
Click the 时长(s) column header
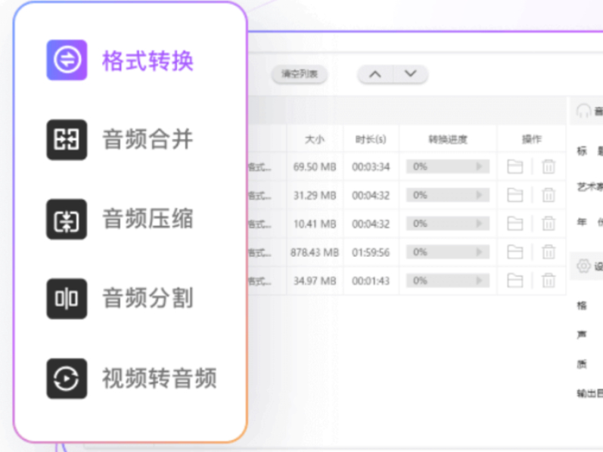(371, 139)
